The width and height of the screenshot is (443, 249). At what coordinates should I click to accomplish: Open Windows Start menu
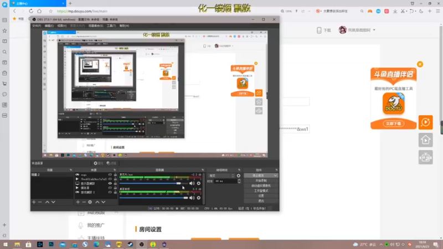(5, 245)
